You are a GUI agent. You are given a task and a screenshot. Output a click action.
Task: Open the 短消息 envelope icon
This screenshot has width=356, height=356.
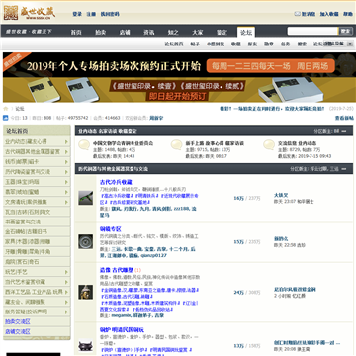(x=297, y=14)
